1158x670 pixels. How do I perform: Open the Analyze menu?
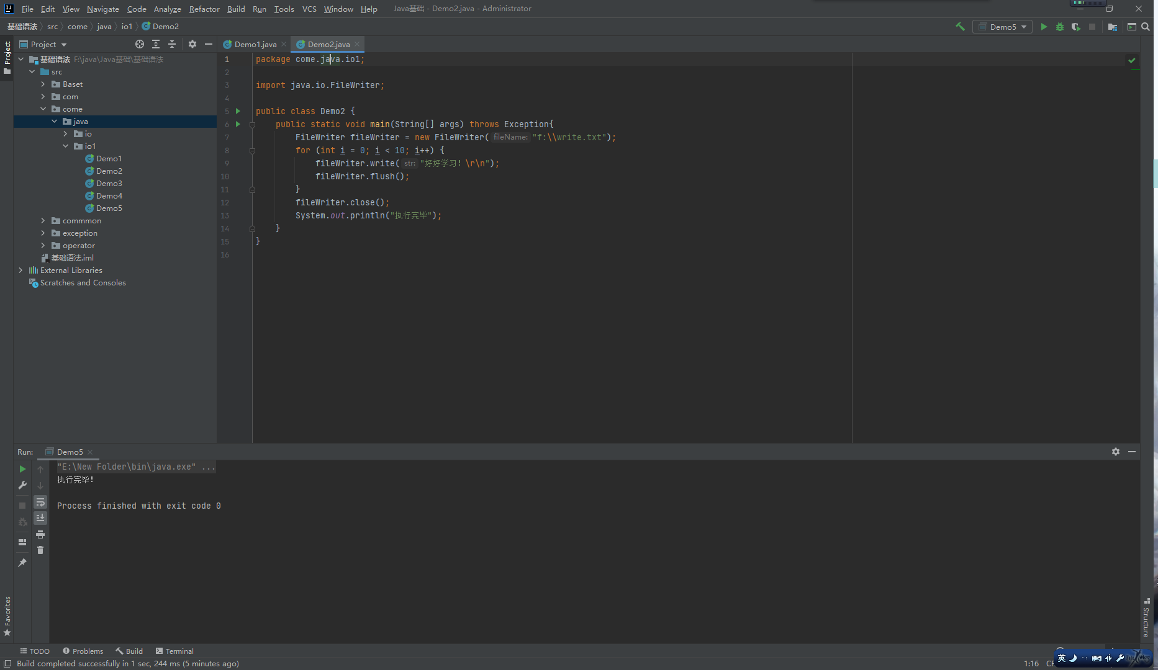[167, 9]
